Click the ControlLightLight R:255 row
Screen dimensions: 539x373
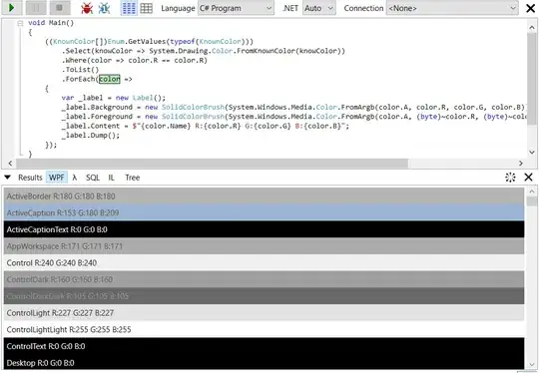(x=264, y=329)
